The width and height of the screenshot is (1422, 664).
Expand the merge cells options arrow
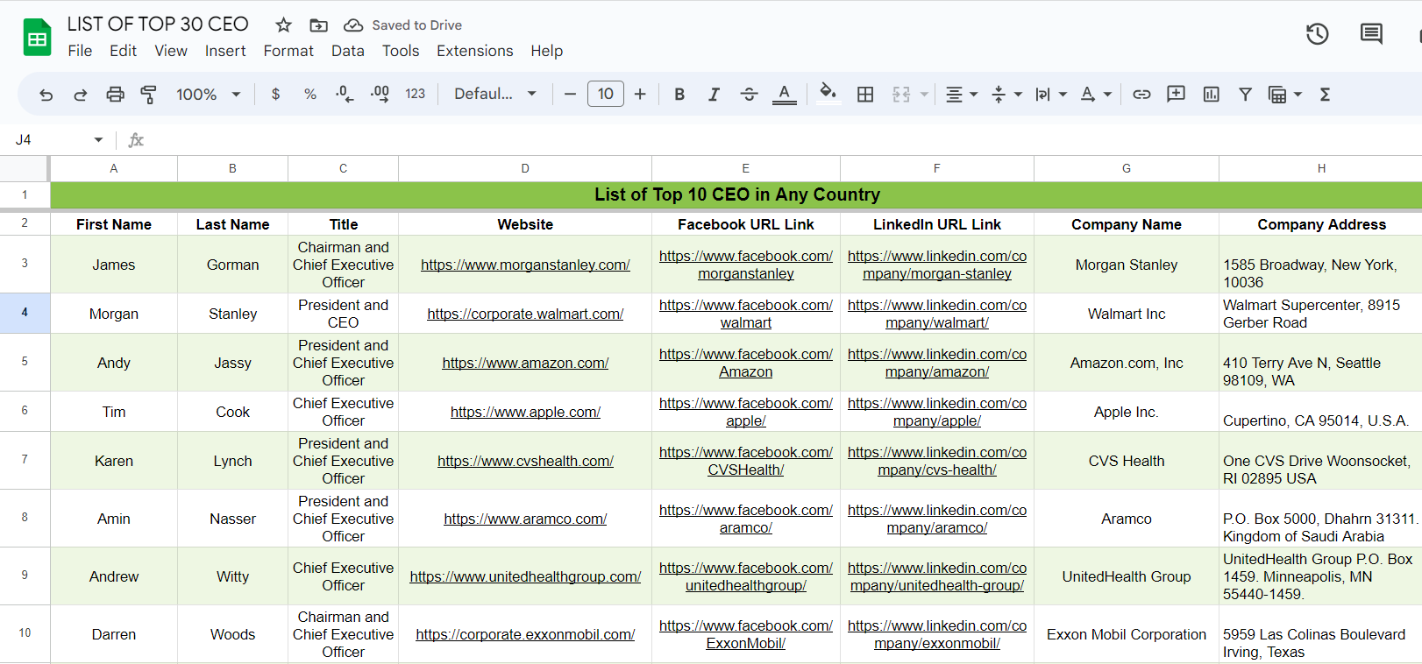pos(924,95)
